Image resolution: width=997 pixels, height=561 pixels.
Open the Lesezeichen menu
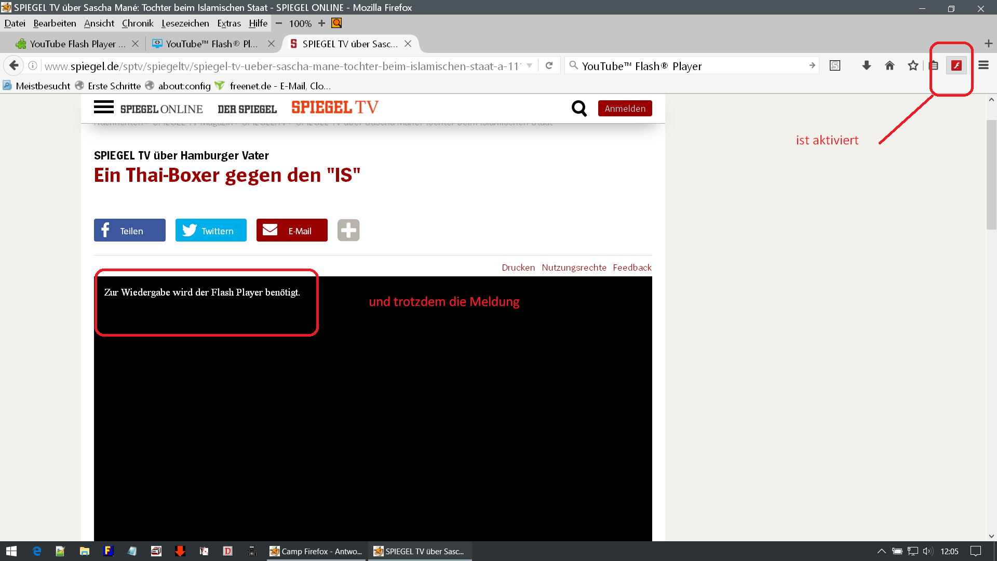[x=185, y=23]
